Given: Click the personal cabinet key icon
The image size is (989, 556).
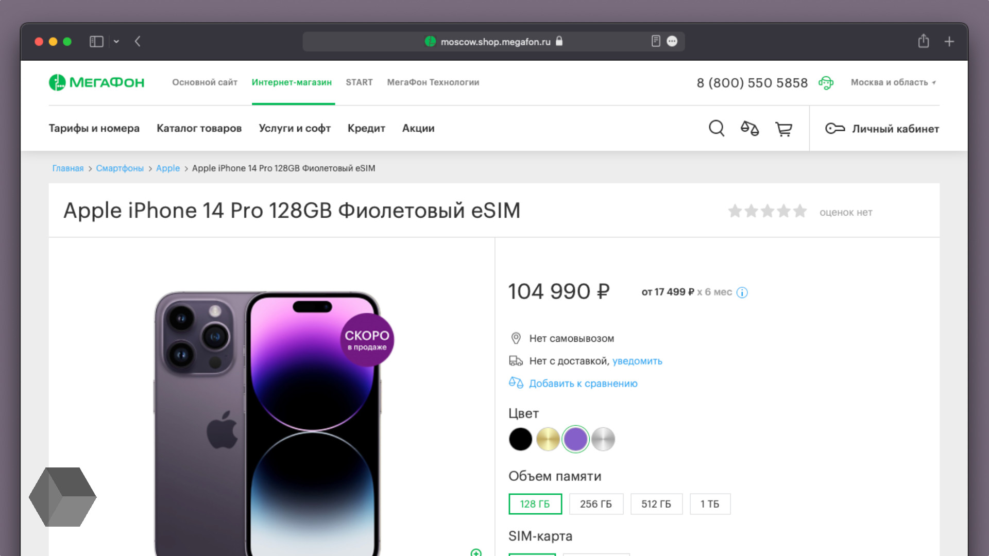Looking at the screenshot, I should click(x=833, y=128).
